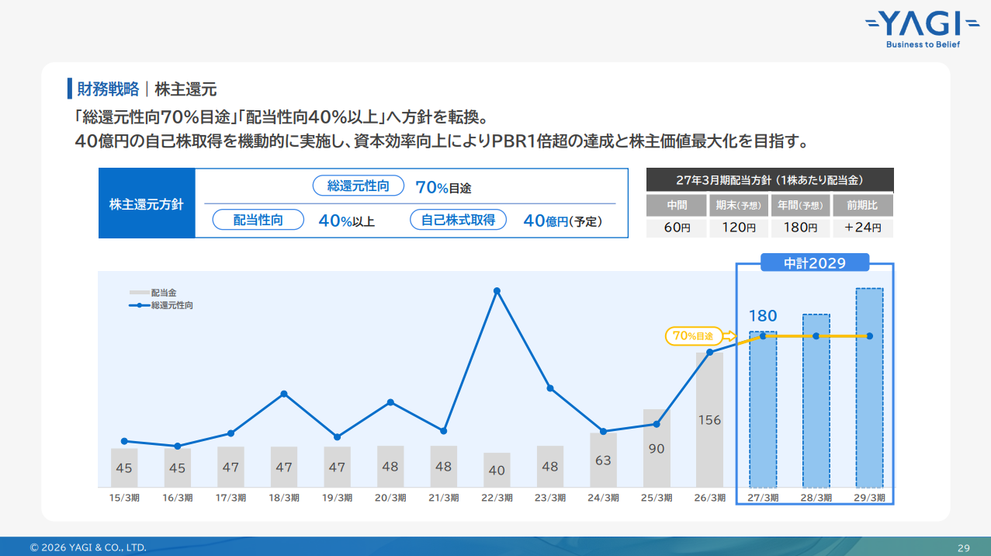Image resolution: width=991 pixels, height=556 pixels.
Task: Click the Business to Belief tagline
Action: click(923, 45)
